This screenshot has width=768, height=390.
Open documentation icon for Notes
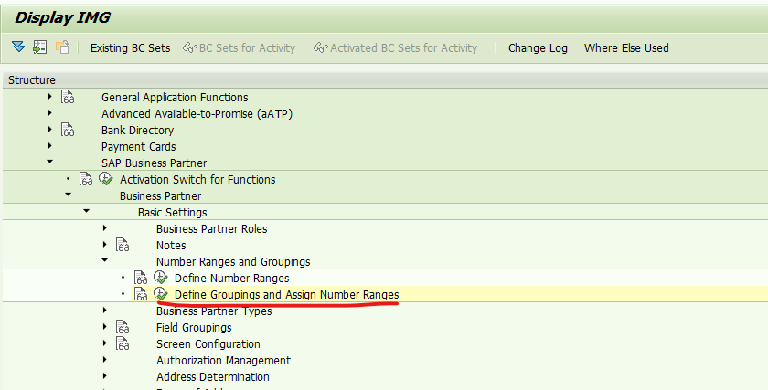click(123, 245)
